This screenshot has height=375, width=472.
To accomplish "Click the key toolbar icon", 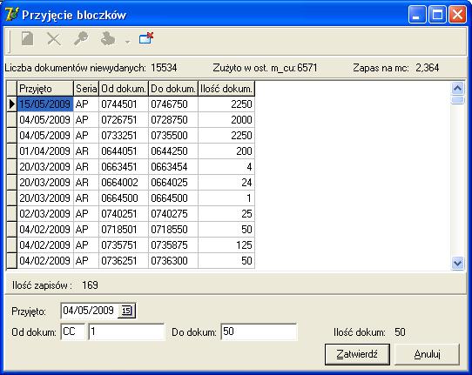I will point(81,39).
